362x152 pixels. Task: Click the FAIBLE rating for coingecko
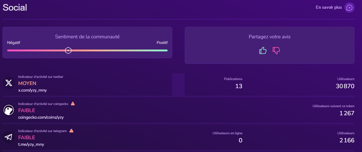click(x=26, y=111)
